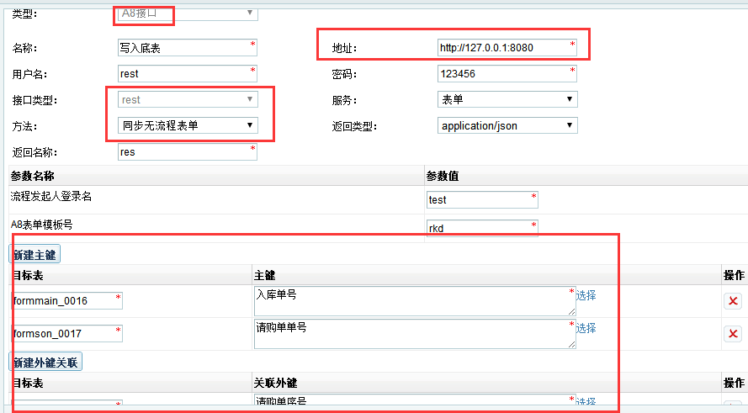Focus the 流程发起人登录名 value field test

[x=482, y=200]
